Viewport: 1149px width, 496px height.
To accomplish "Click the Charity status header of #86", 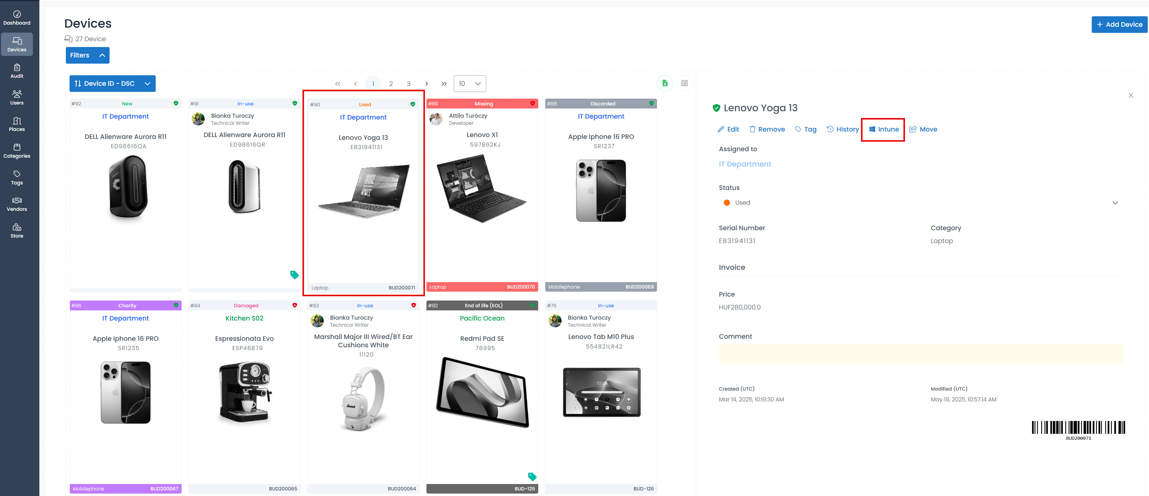I will 125,305.
